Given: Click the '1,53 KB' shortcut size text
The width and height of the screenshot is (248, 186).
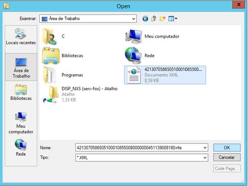Looking at the screenshot, I should 69,100.
